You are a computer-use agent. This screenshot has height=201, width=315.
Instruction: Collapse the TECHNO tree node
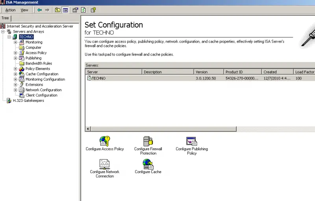click(9, 37)
